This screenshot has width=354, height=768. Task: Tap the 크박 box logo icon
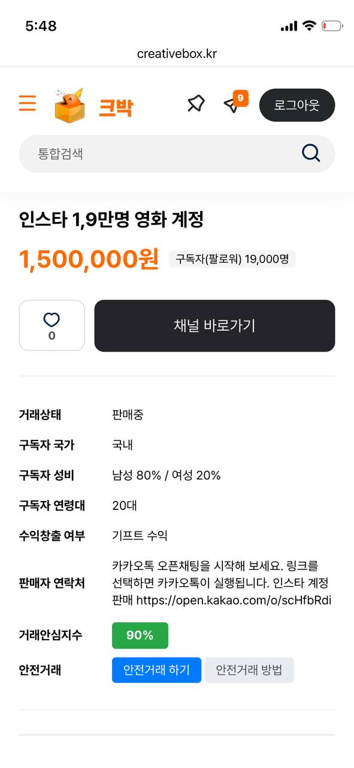69,106
